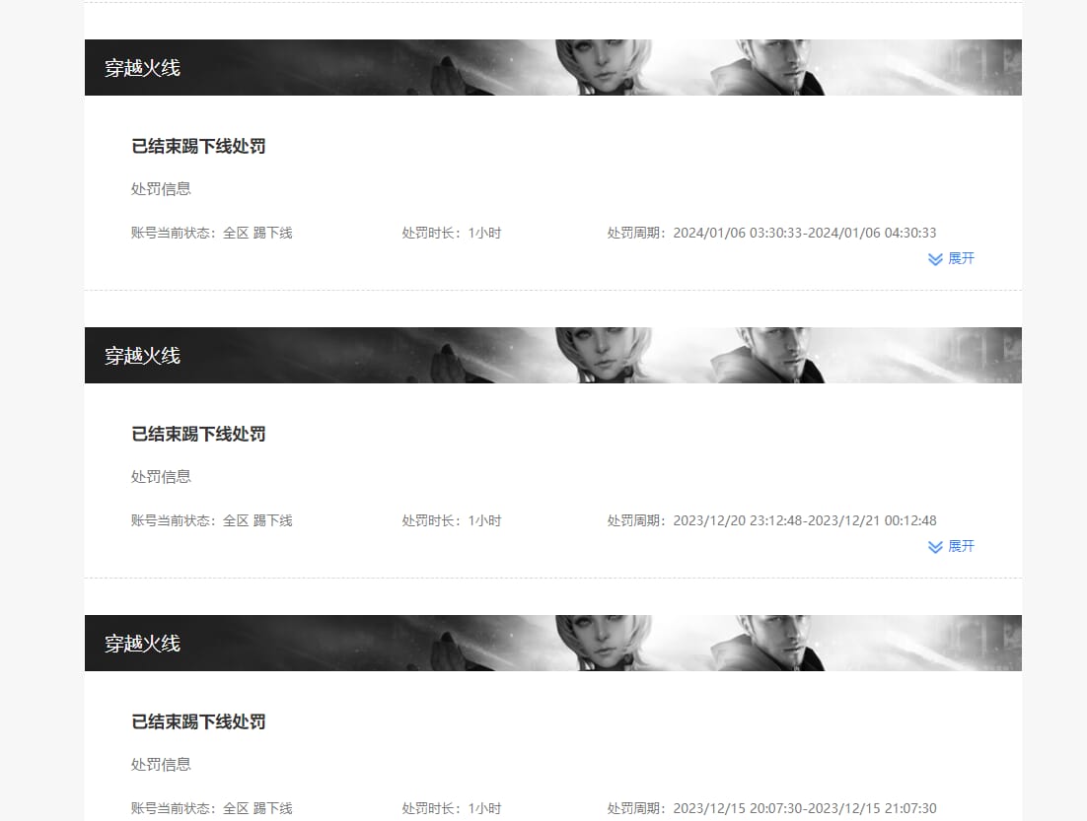The width and height of the screenshot is (1087, 821).
Task: Click double-chevron icon in second penalty record
Action: point(935,547)
